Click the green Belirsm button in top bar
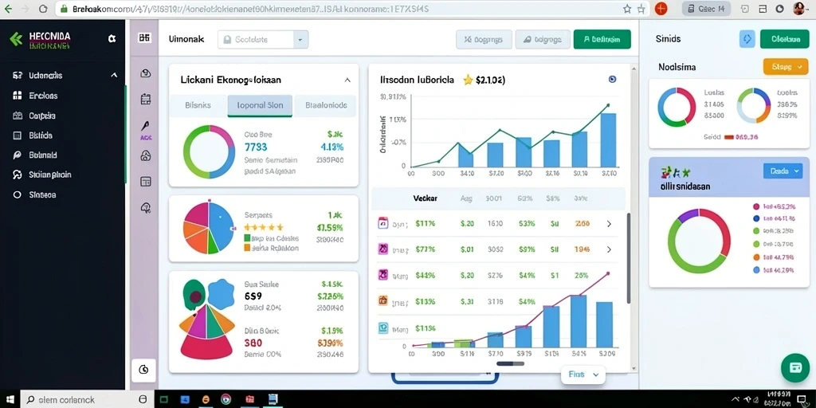816x408 pixels. tap(602, 39)
